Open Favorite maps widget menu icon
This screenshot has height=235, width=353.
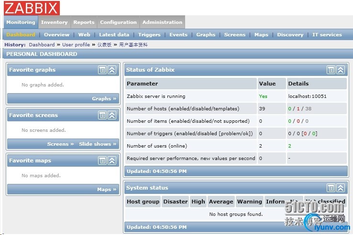coord(102,160)
